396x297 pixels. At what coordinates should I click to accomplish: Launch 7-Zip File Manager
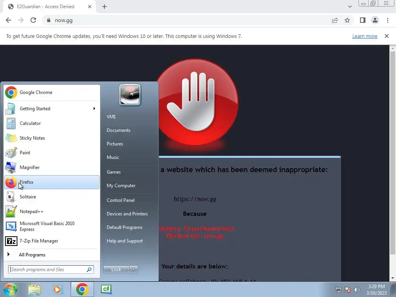tap(52, 241)
